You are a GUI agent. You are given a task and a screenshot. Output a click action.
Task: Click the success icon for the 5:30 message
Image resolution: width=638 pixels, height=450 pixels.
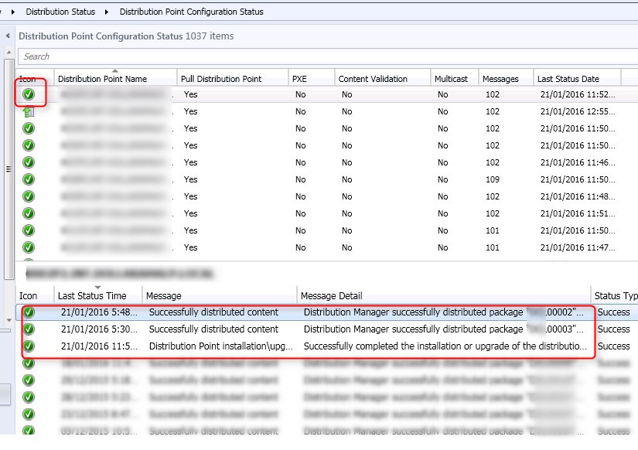29,329
